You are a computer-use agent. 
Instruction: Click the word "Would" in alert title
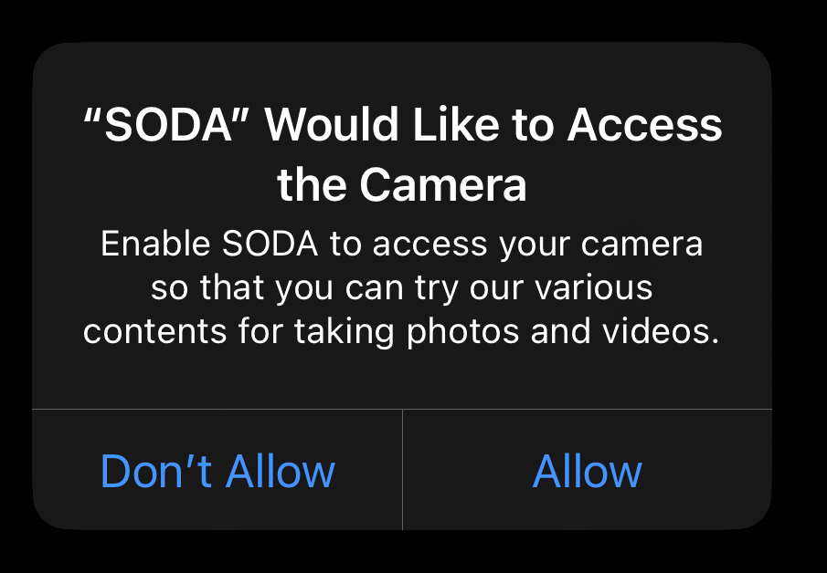click(323, 126)
